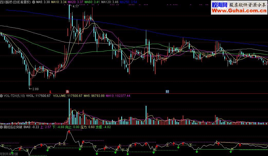Open the 财 financial report marker

tap(167, 92)
